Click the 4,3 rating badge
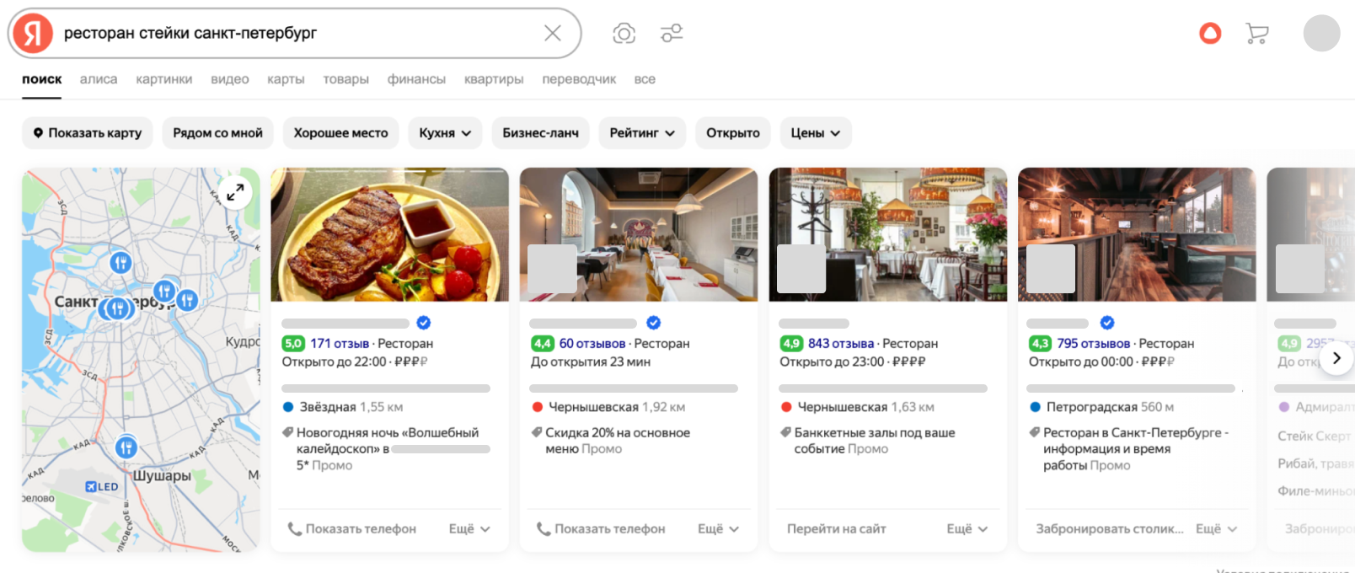 click(1040, 344)
